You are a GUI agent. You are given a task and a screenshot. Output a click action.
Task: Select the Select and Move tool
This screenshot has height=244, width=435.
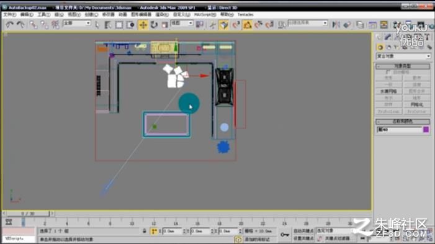[x=143, y=25]
